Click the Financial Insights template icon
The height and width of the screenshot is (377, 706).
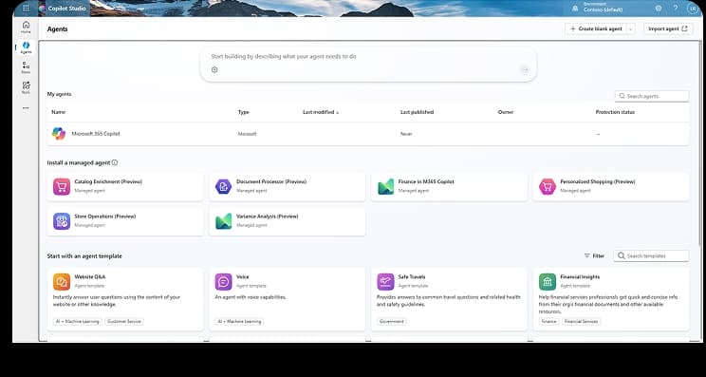coord(548,282)
